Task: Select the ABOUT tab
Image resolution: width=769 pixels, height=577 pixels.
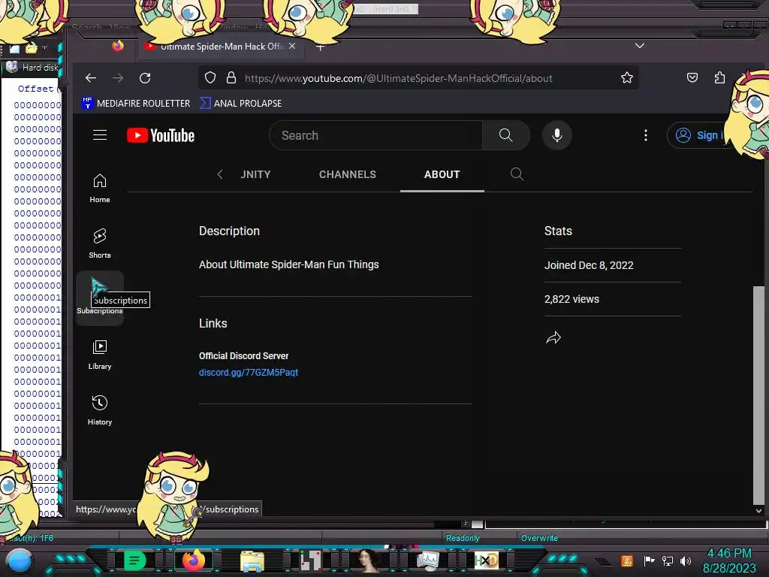Action: pos(442,174)
